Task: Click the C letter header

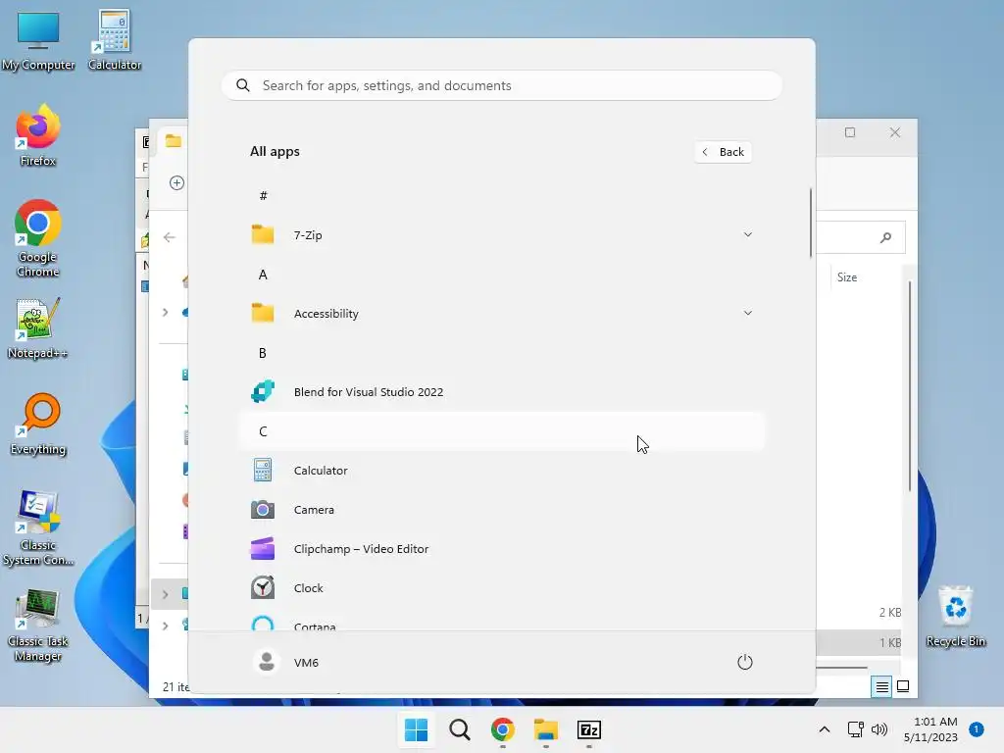Action: (502, 431)
